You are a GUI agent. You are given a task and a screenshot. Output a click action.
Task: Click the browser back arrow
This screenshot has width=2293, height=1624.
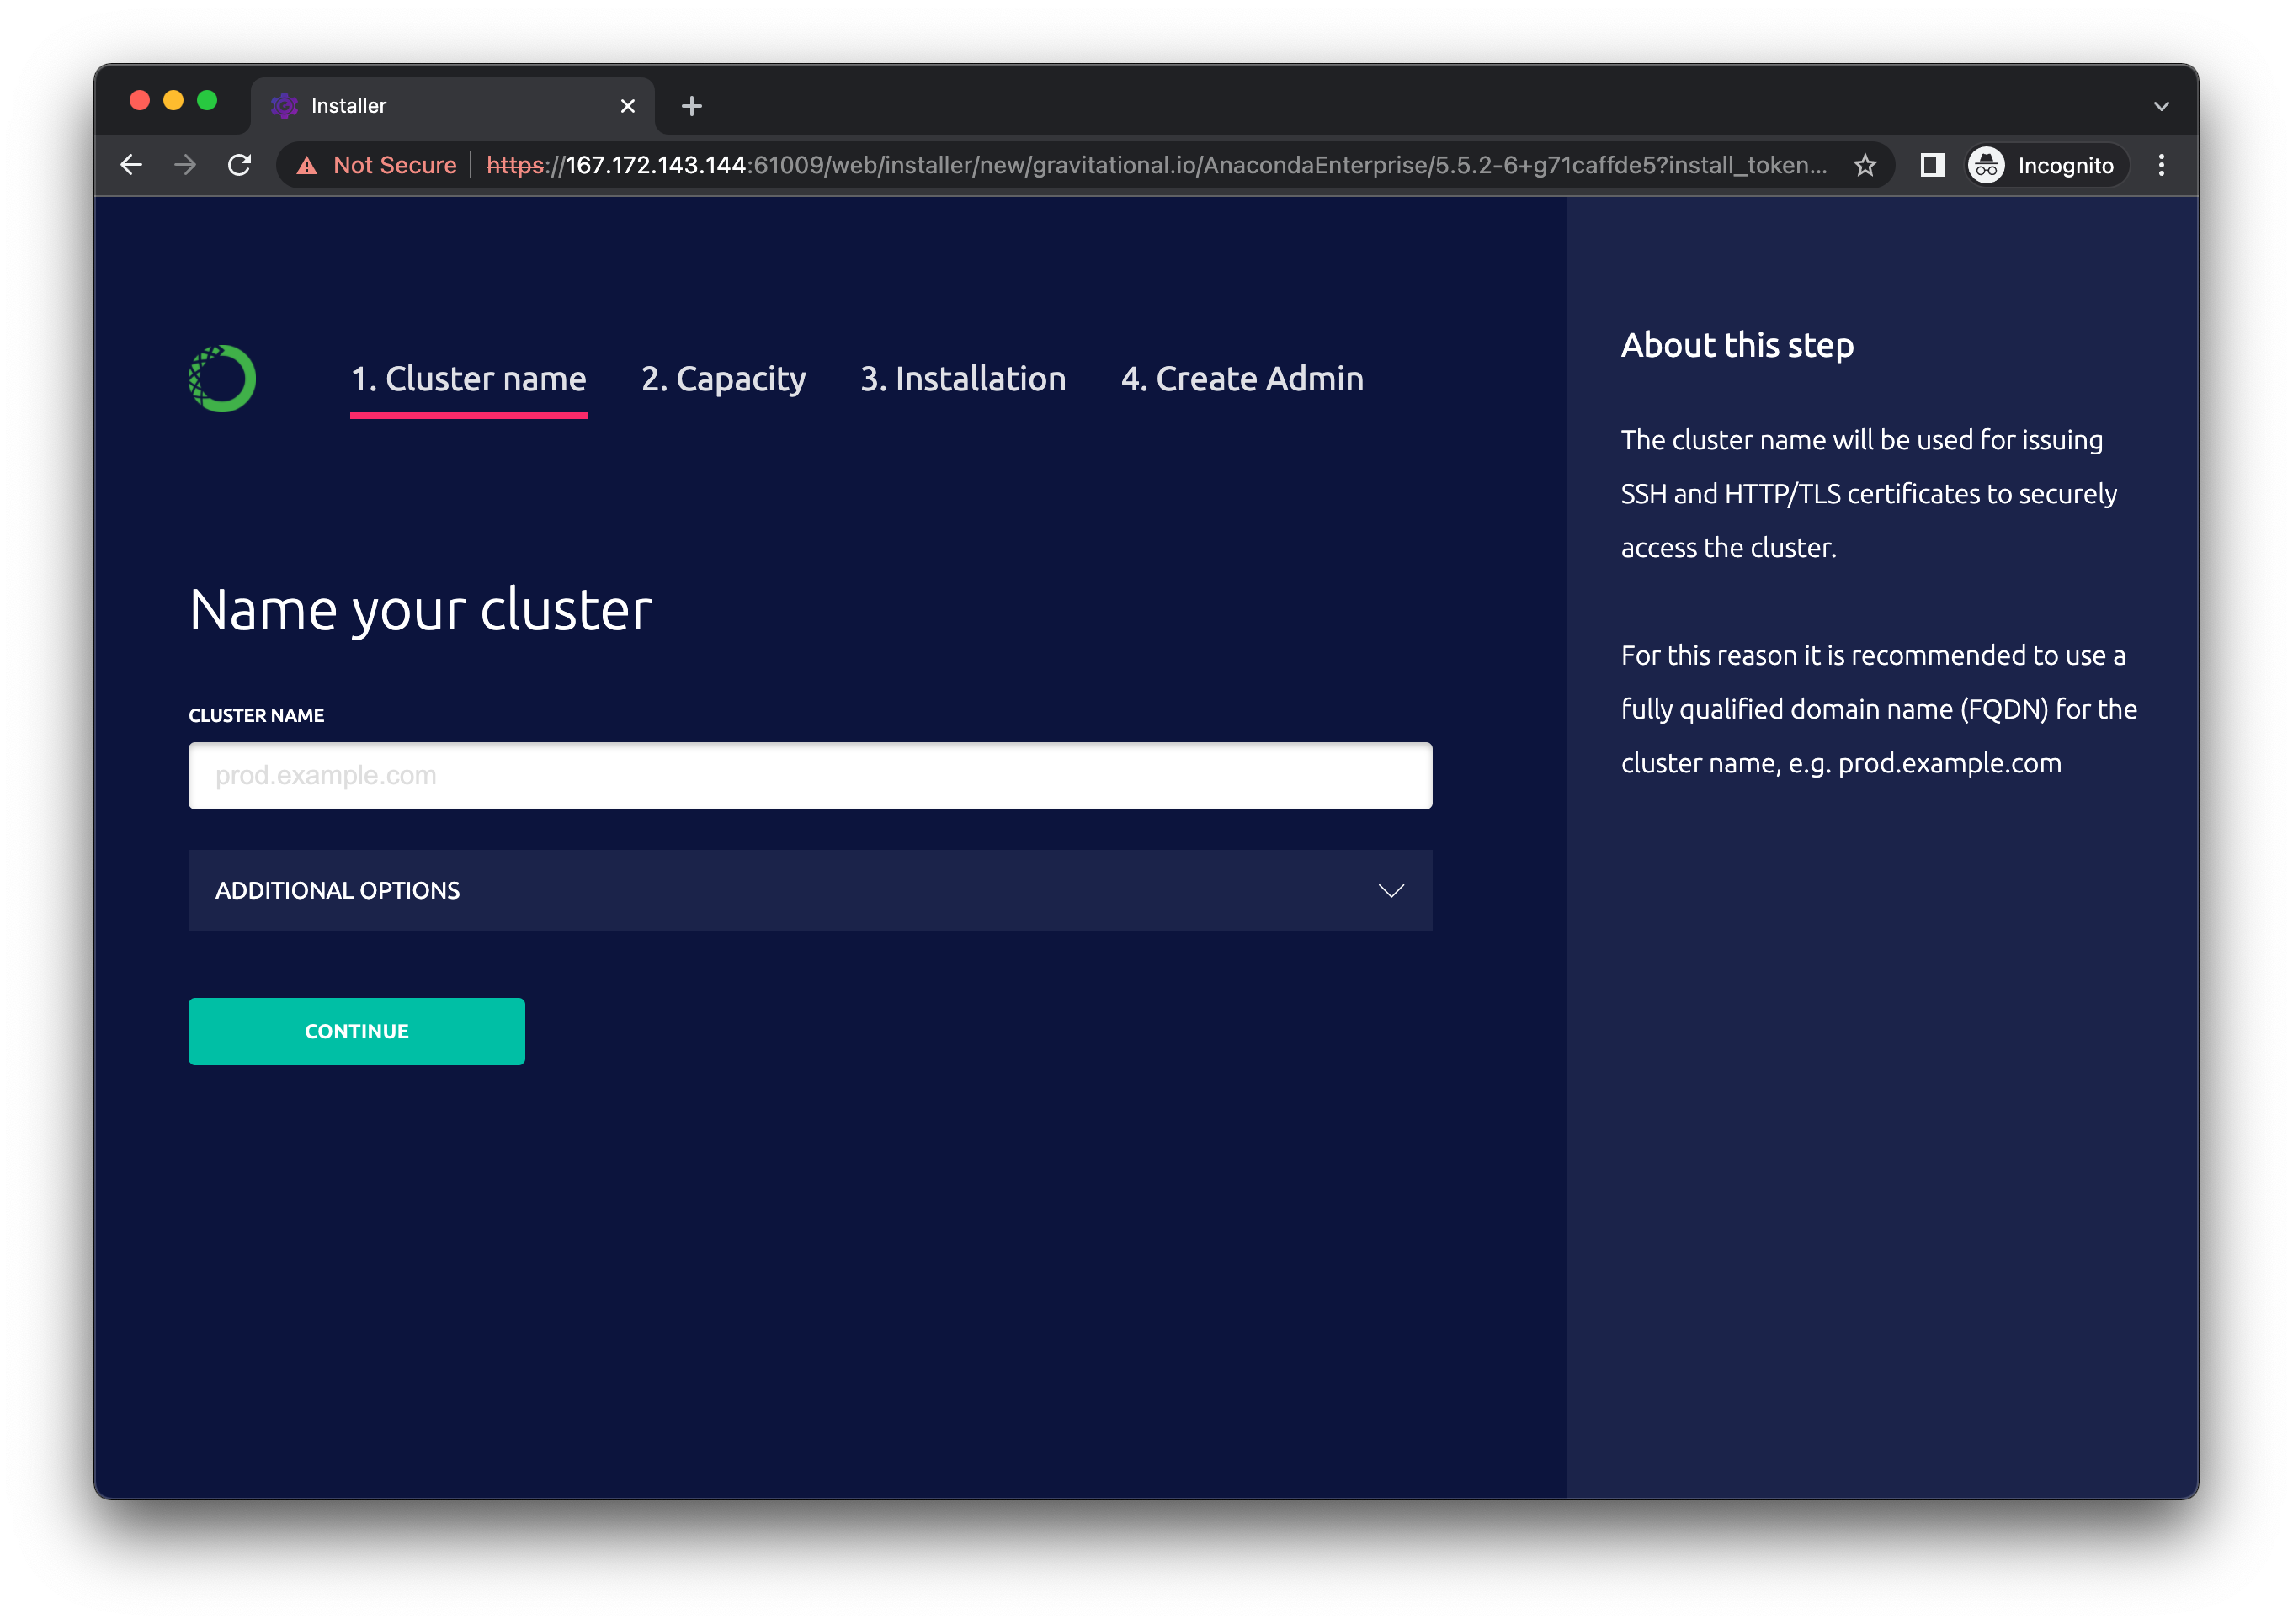point(131,165)
